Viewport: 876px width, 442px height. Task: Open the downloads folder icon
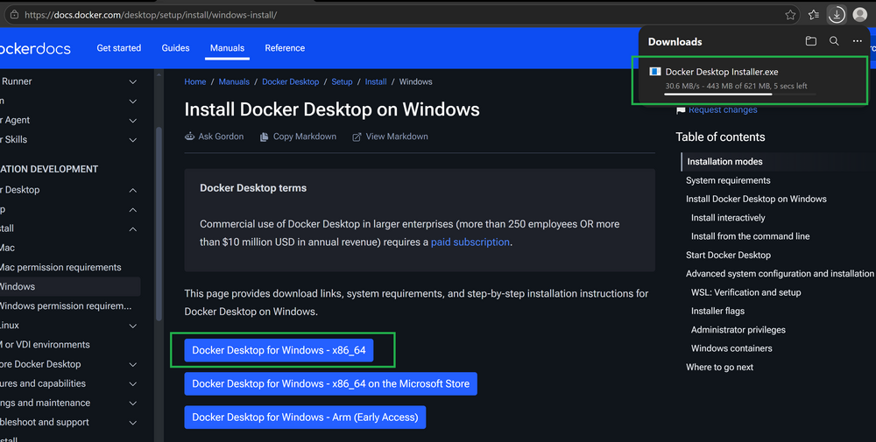coord(810,41)
